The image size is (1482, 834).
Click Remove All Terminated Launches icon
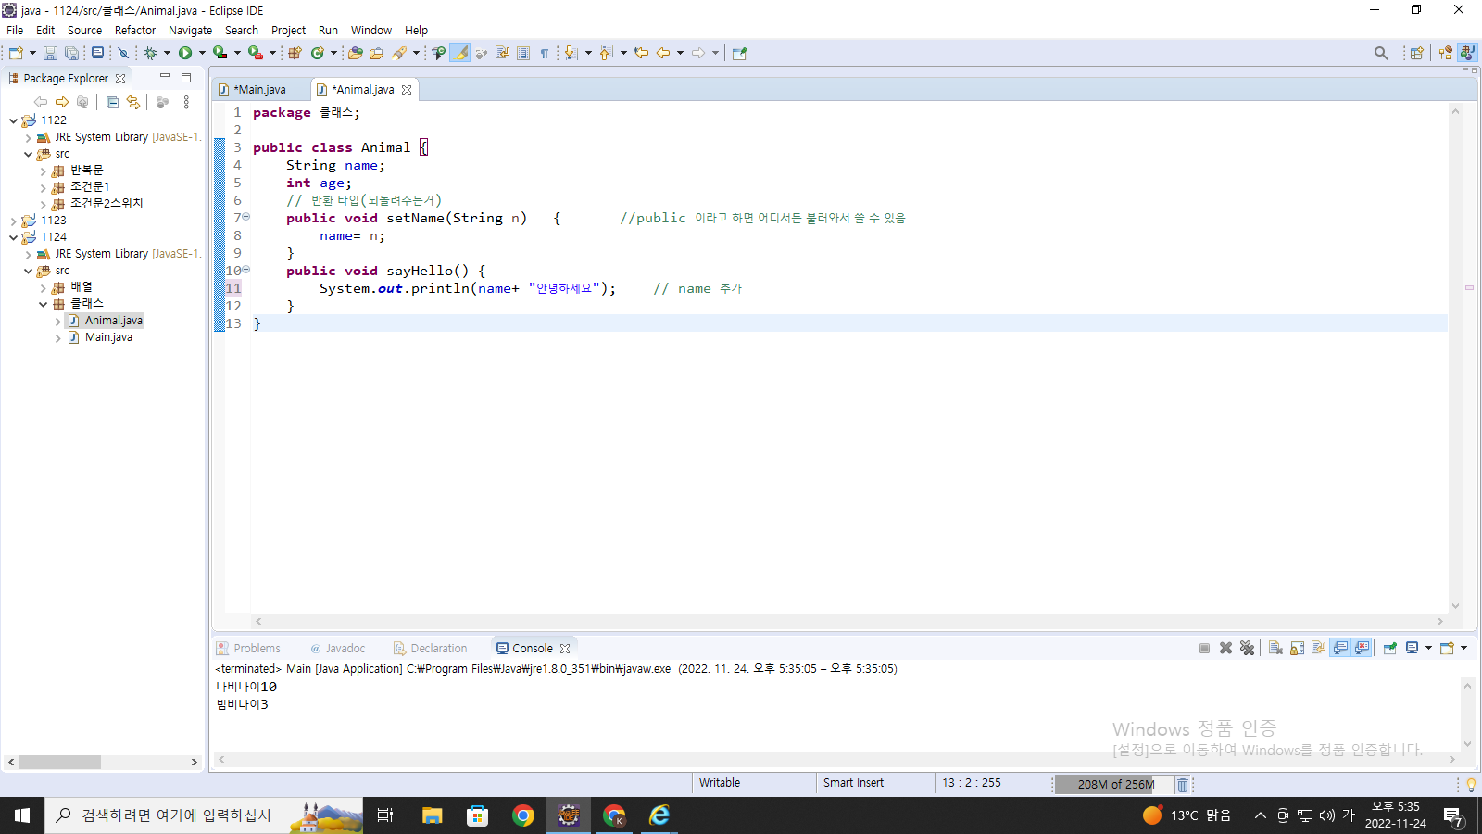1247,648
